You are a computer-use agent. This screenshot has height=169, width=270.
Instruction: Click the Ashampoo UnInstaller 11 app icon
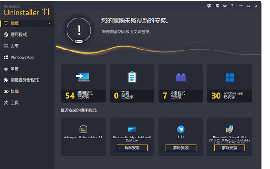pyautogui.click(x=83, y=129)
